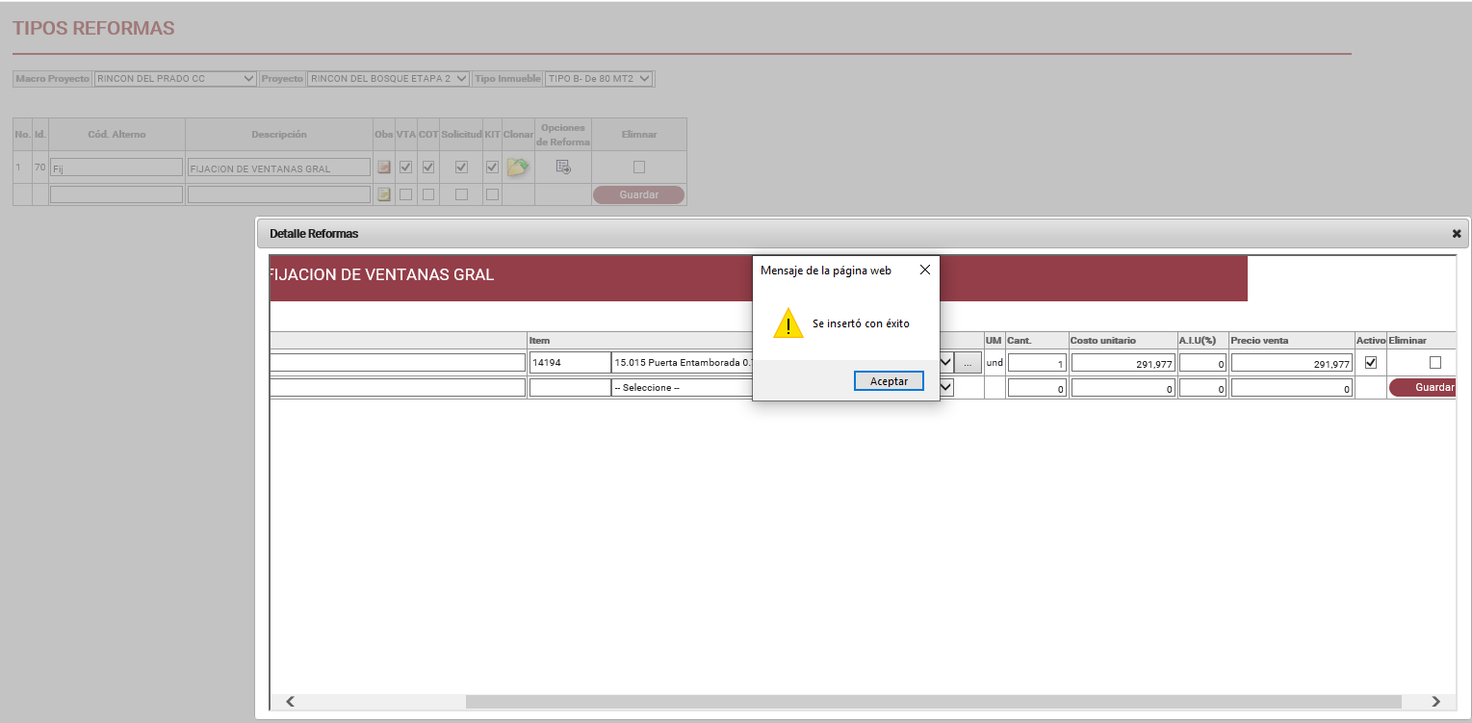Click Obs note icon in the empty new row
1472x723 pixels.
(384, 194)
